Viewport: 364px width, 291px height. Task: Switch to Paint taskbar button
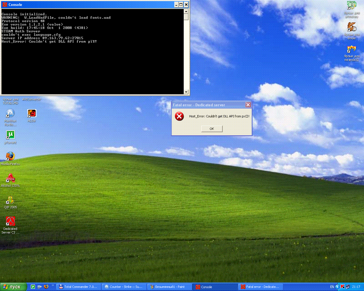169,287
